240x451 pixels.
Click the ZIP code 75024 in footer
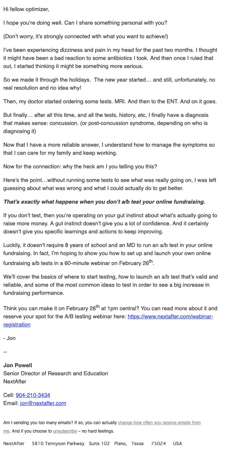(x=158, y=444)
